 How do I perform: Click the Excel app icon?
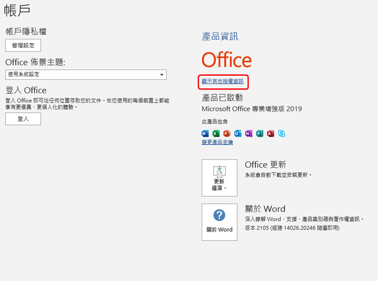coord(216,133)
